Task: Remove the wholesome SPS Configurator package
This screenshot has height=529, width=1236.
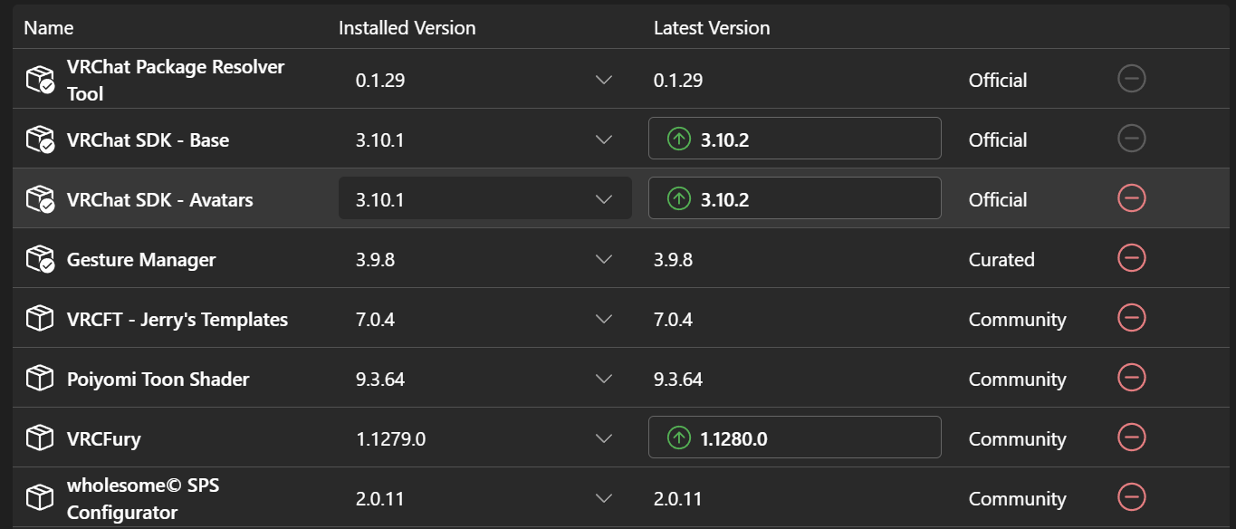Action: [x=1132, y=497]
